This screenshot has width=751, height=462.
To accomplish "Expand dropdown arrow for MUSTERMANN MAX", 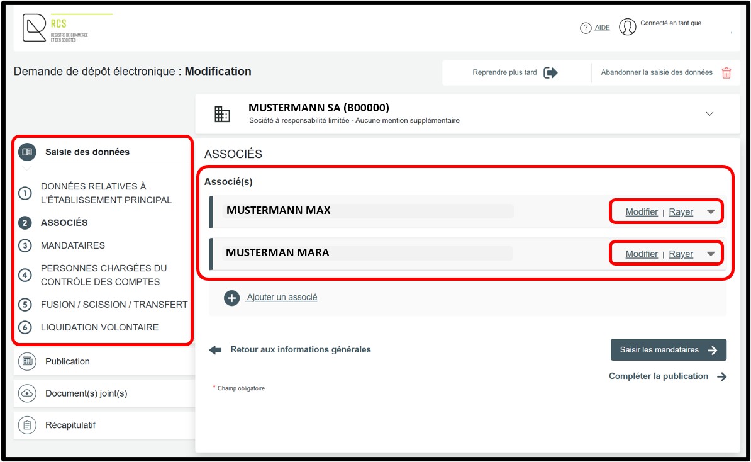I will pos(711,212).
